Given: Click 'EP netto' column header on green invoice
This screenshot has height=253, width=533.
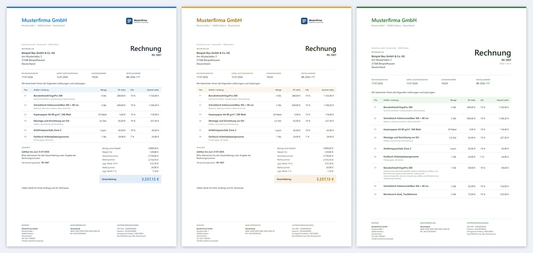Looking at the screenshot, I should 472,99.
